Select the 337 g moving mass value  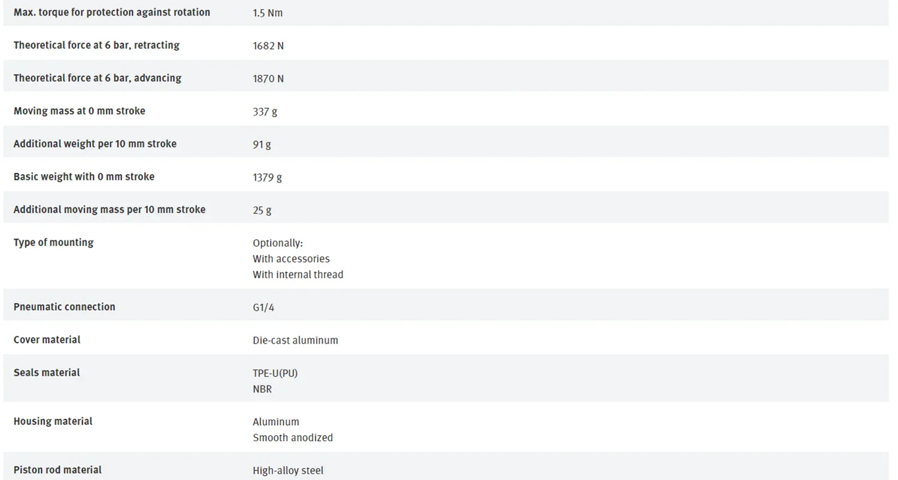(x=265, y=112)
